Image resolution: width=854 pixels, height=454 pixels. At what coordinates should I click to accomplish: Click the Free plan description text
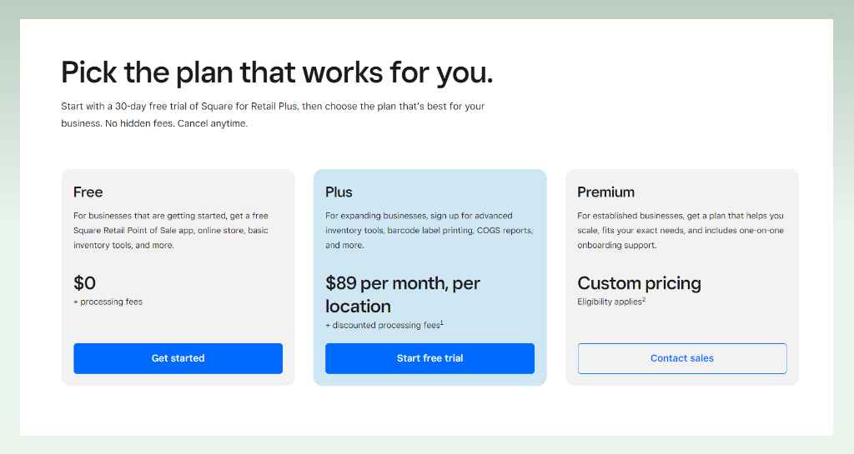[x=171, y=231]
